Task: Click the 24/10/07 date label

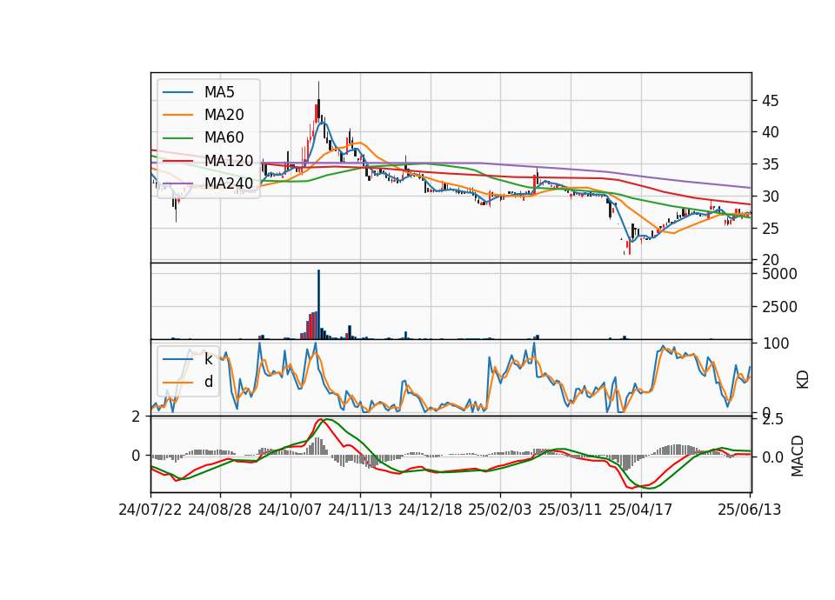Action: click(291, 510)
